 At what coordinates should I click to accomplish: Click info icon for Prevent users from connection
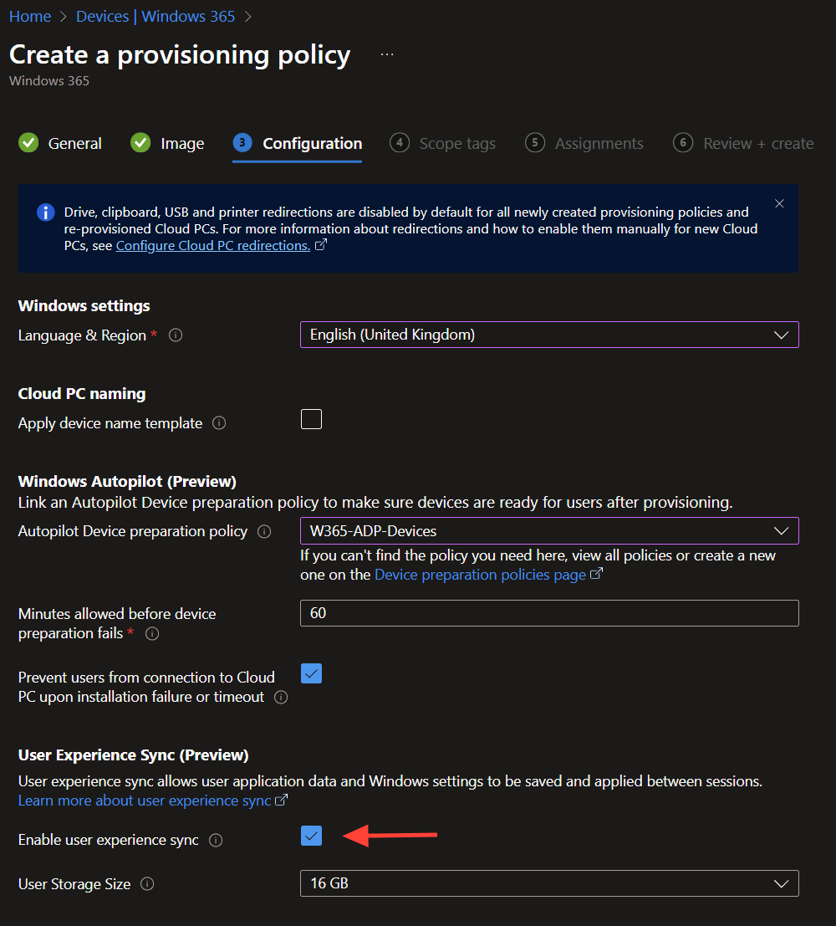281,697
